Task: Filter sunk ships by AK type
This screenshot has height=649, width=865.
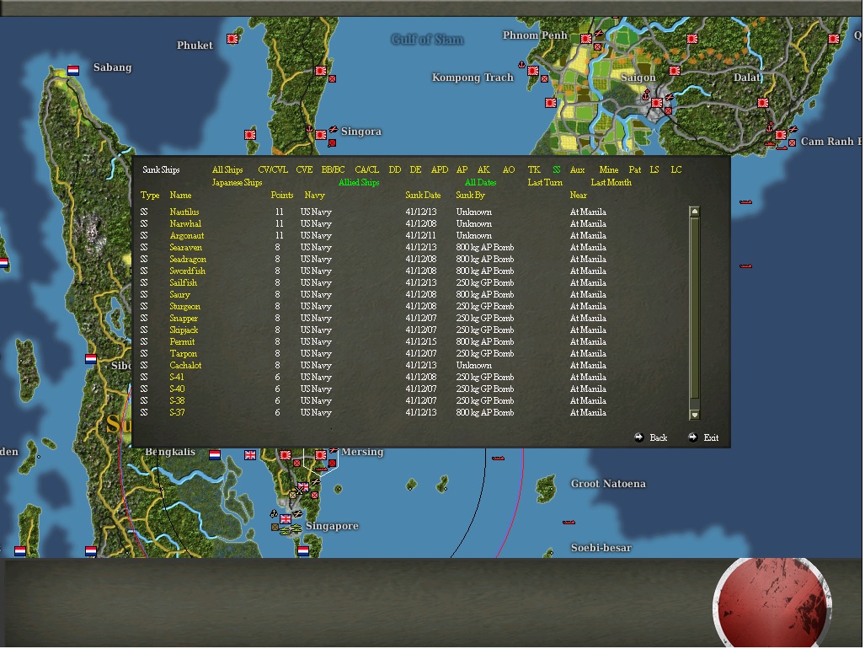Action: pos(483,170)
